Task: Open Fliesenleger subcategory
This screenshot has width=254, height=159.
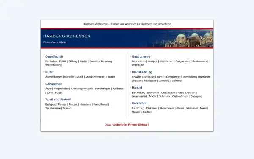Action: pos(167,108)
